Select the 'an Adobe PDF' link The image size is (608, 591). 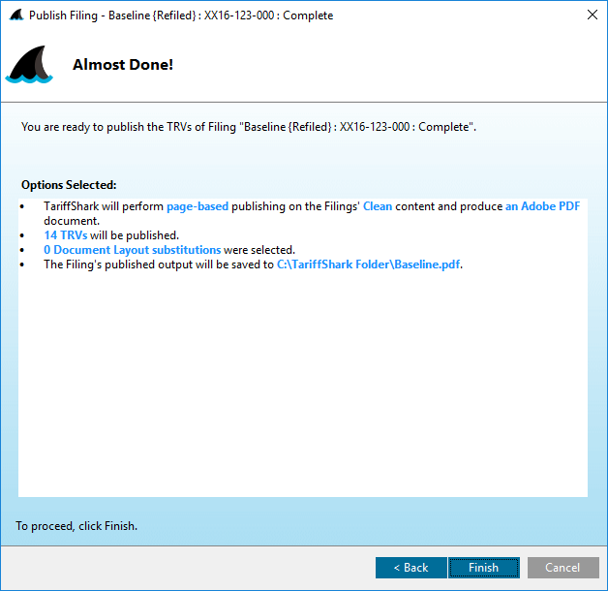pos(542,206)
